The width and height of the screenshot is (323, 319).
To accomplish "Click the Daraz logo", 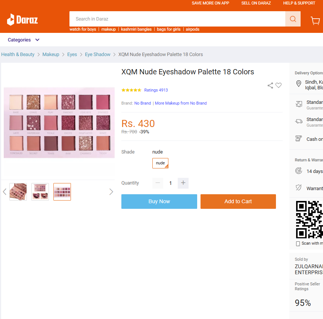I will (x=22, y=20).
